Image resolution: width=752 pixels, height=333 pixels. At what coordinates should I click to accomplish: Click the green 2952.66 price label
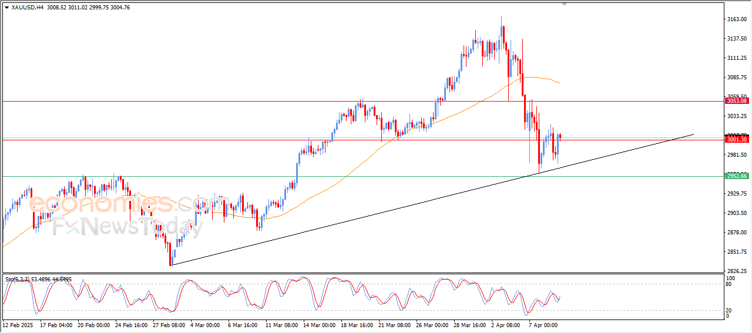pyautogui.click(x=737, y=176)
